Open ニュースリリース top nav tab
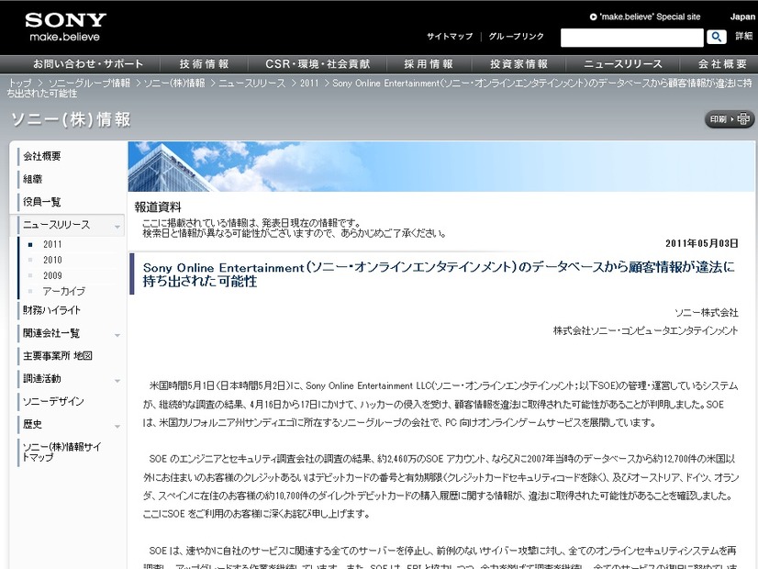The image size is (758, 569). click(x=622, y=64)
